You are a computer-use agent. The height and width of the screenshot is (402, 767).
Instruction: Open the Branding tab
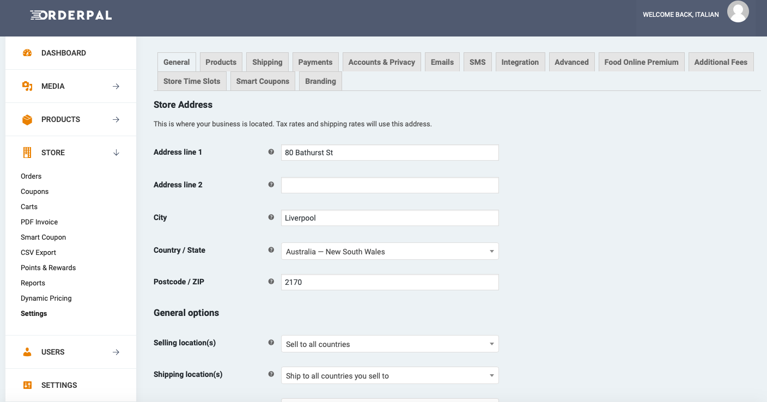pyautogui.click(x=320, y=81)
